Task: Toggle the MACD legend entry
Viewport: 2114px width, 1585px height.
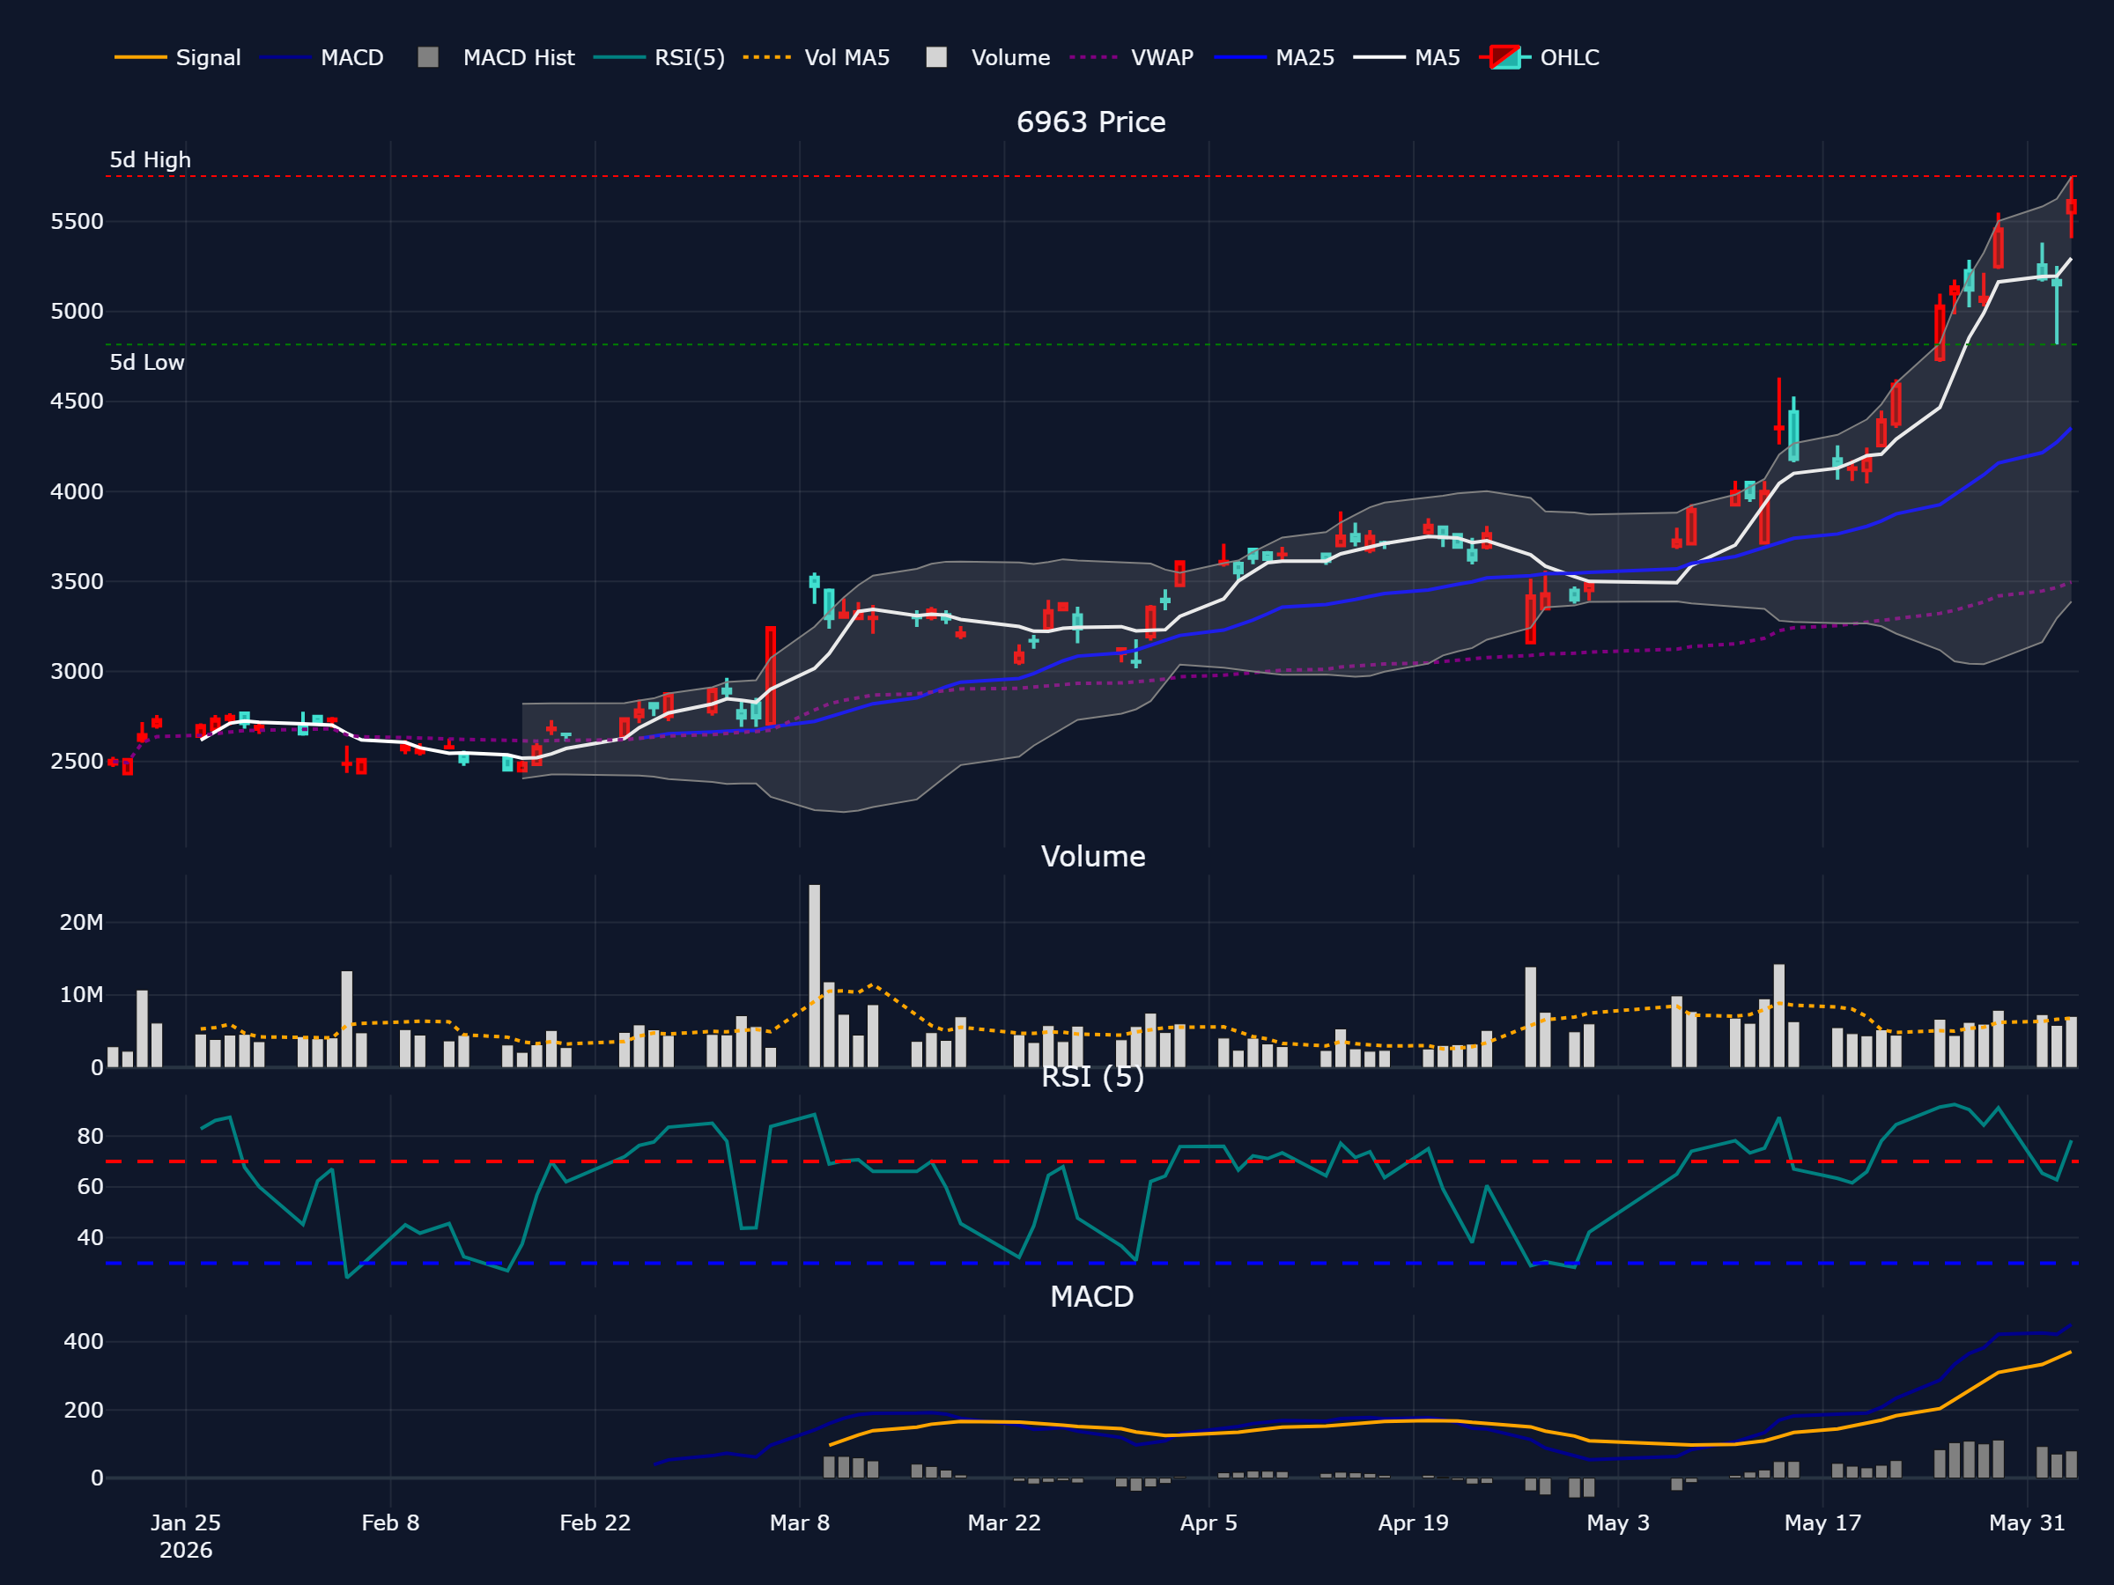Action: (x=322, y=57)
